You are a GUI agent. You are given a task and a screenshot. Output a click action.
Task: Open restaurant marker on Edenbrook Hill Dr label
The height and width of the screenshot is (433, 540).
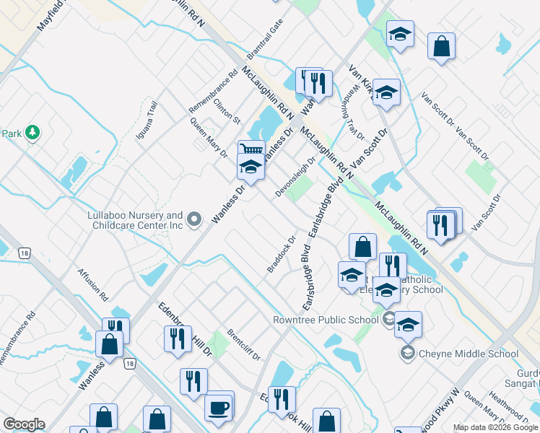[x=178, y=341]
